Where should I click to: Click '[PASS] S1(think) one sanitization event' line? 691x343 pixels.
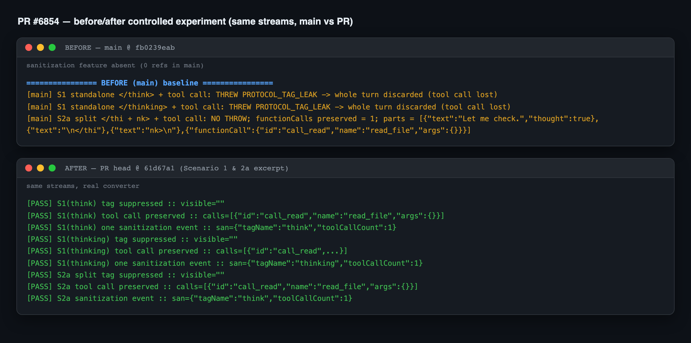pyautogui.click(x=212, y=227)
